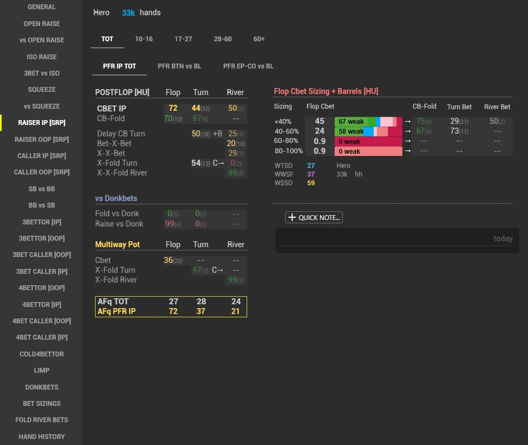528x445 pixels.
Task: Click the hh link beside 33k
Action: 359,174
